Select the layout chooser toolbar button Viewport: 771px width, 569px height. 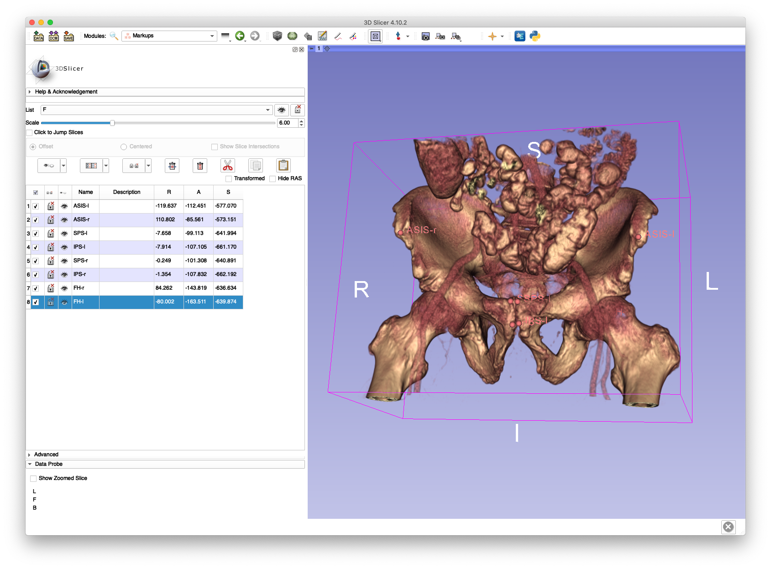pyautogui.click(x=375, y=36)
